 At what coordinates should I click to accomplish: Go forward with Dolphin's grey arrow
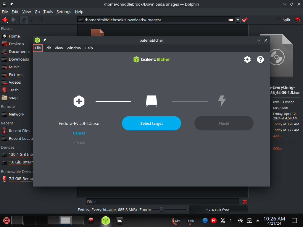13,20
